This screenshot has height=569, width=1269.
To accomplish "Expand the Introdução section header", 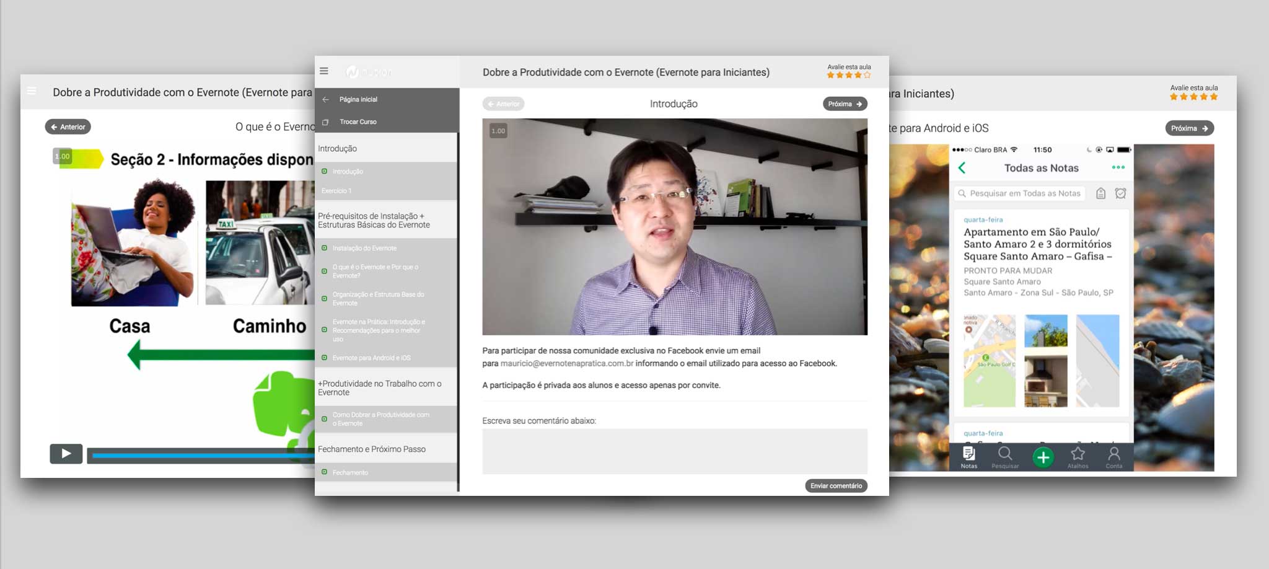I will pos(386,149).
